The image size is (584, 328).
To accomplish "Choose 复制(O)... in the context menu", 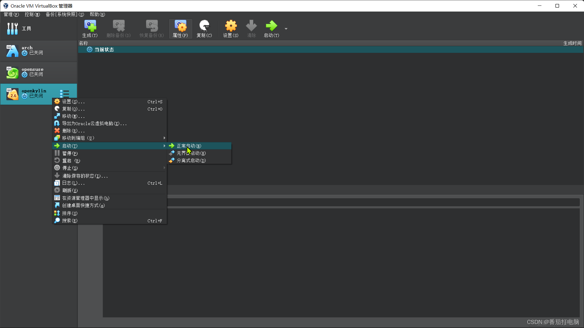I will coord(109,109).
